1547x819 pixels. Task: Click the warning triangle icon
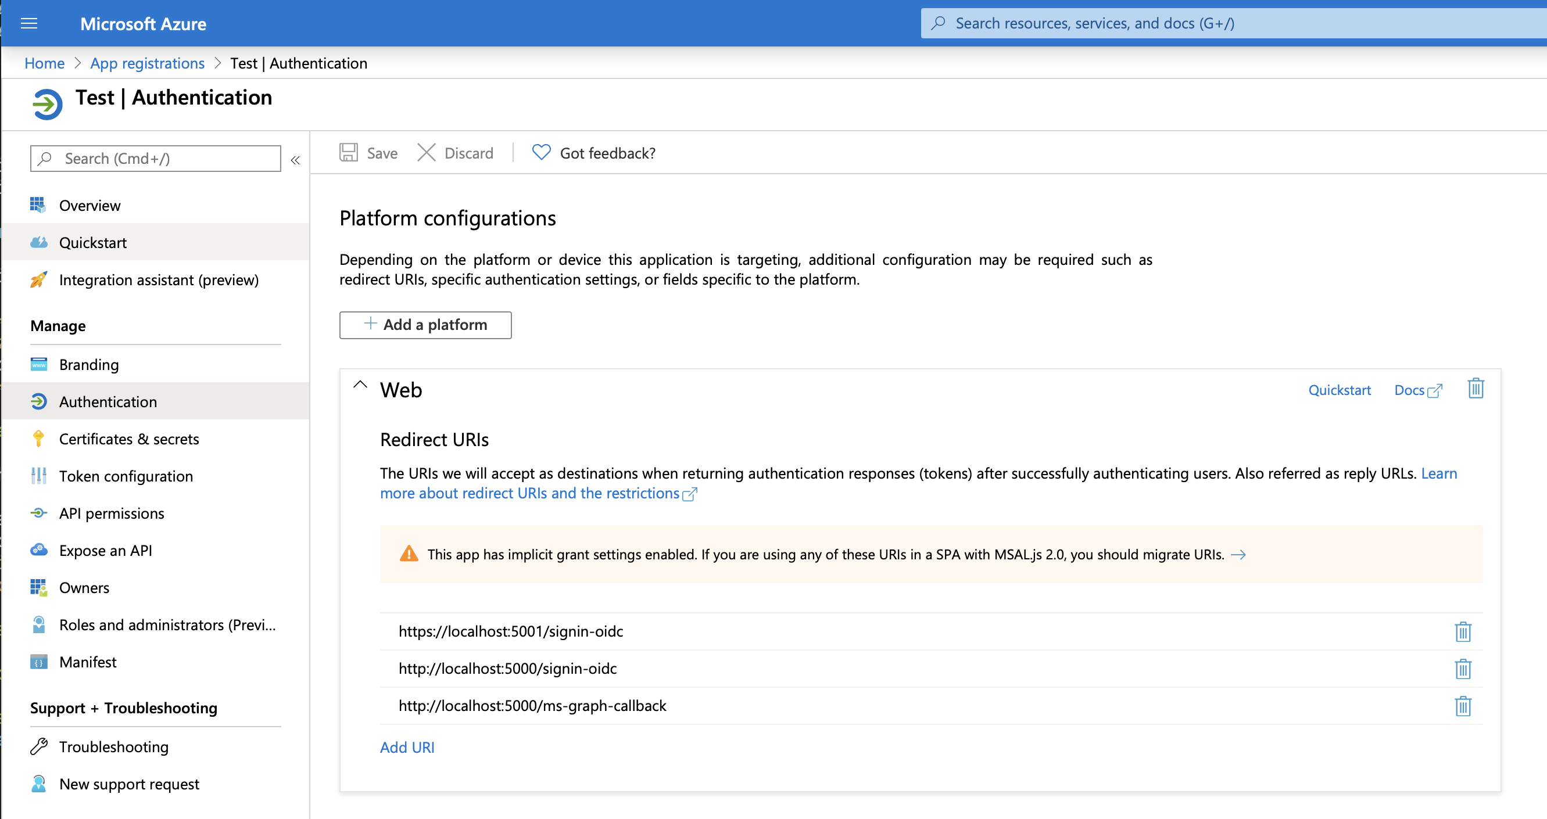(409, 554)
